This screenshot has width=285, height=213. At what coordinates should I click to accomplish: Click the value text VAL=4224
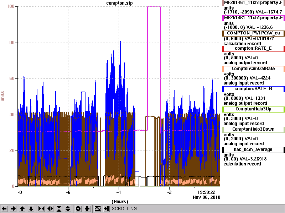pos(260,78)
